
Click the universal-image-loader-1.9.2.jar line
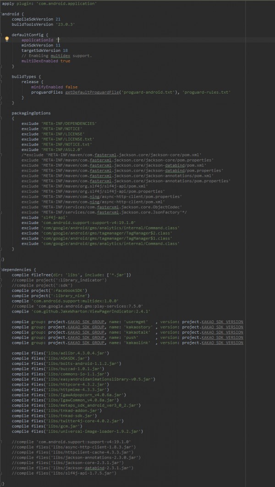pos(77,431)
